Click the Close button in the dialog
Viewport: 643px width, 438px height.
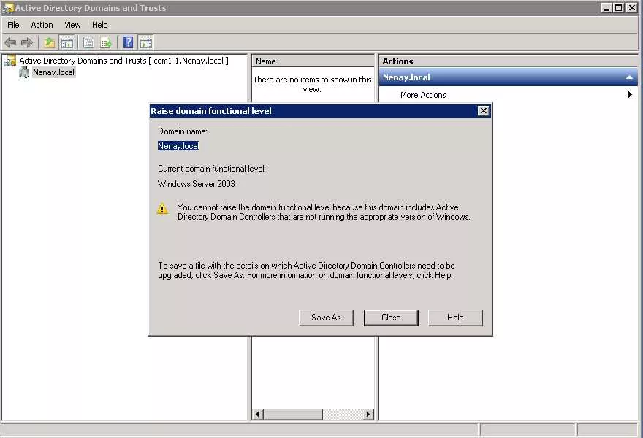click(x=391, y=318)
